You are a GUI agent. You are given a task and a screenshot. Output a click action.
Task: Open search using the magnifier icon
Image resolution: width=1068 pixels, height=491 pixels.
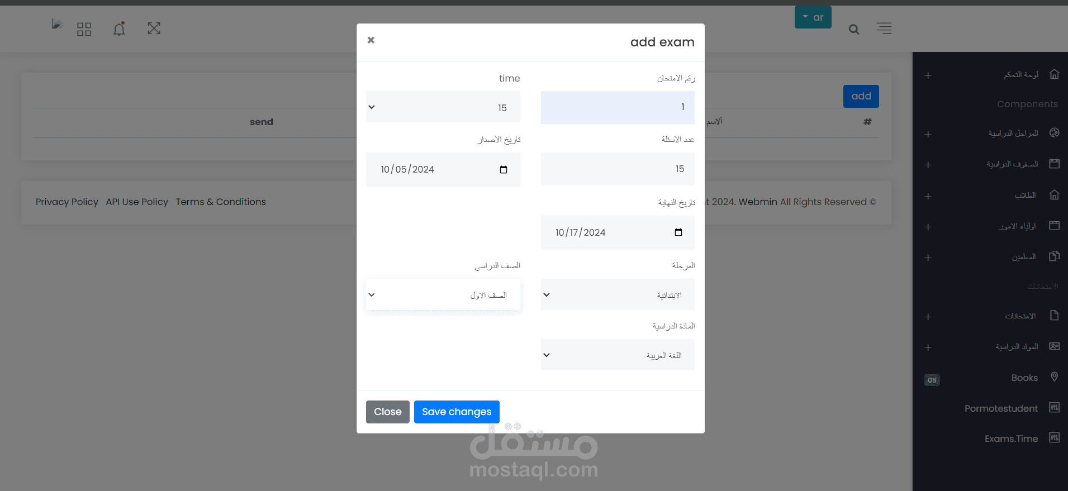853,29
